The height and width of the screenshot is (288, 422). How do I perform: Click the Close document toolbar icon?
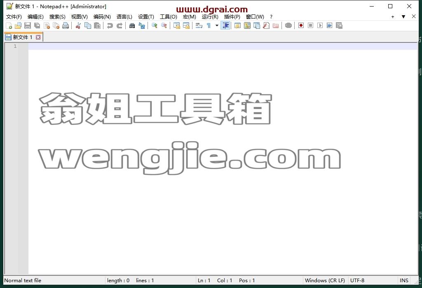[47, 26]
